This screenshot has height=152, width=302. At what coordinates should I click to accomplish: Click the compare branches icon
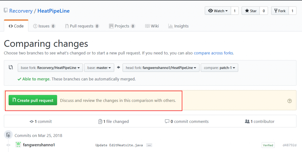coord(11,67)
